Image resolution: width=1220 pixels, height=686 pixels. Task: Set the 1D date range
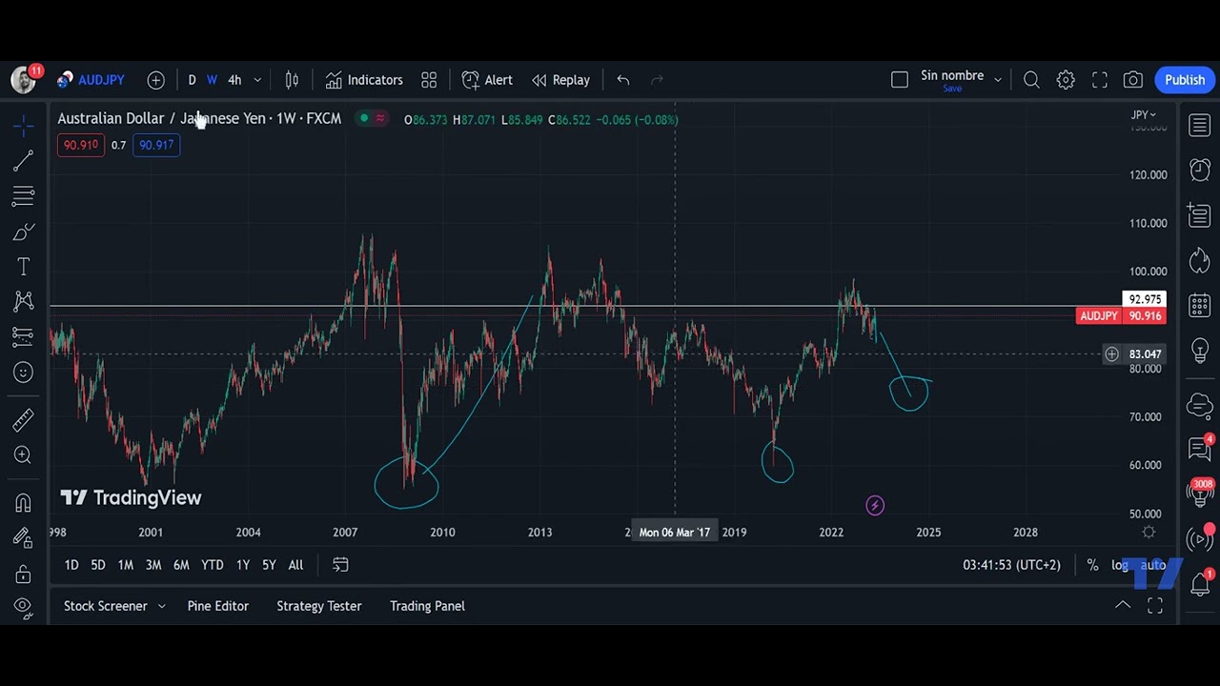point(71,565)
